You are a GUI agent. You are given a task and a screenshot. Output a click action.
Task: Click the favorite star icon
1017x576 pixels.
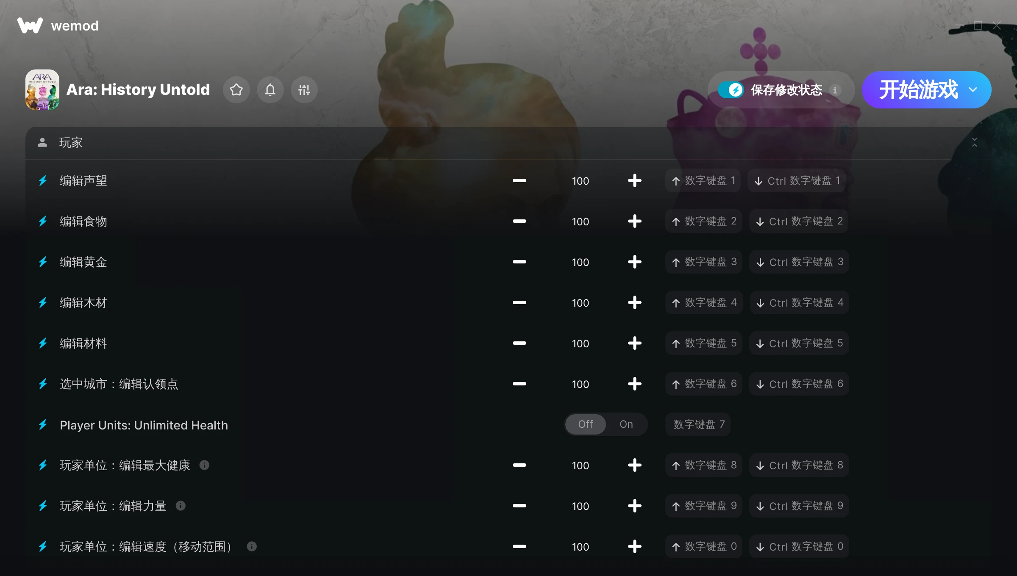point(236,90)
